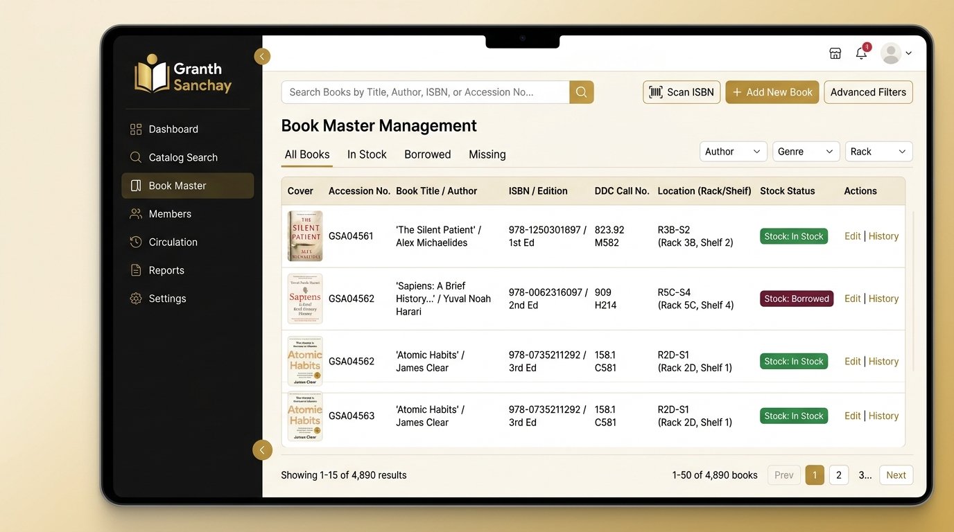
Task: Collapse sidebar using the top arrow button
Action: coord(262,56)
